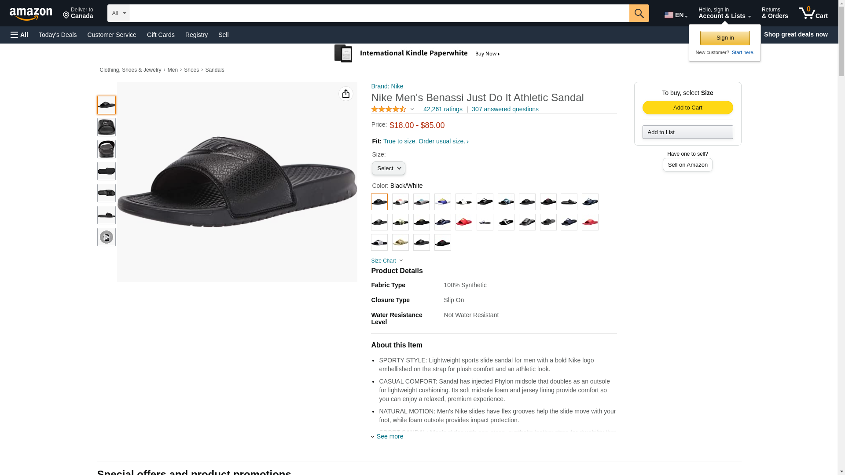This screenshot has width=845, height=475.
Task: Open Customer Service in navigation bar
Action: click(112, 35)
